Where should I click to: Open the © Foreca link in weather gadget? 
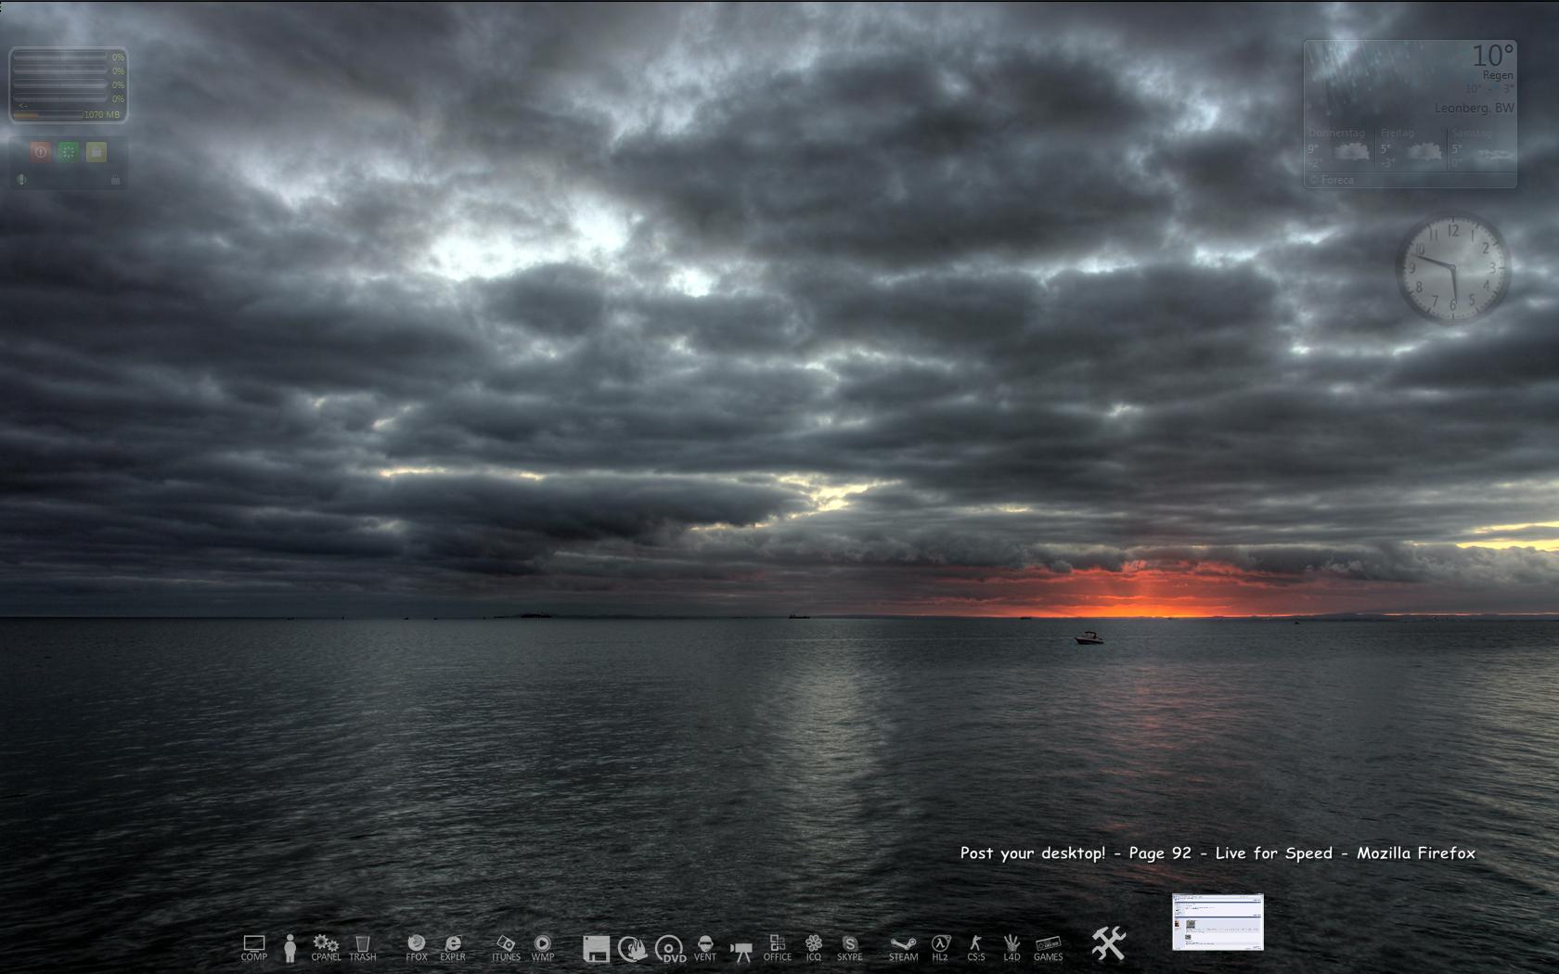click(1332, 180)
